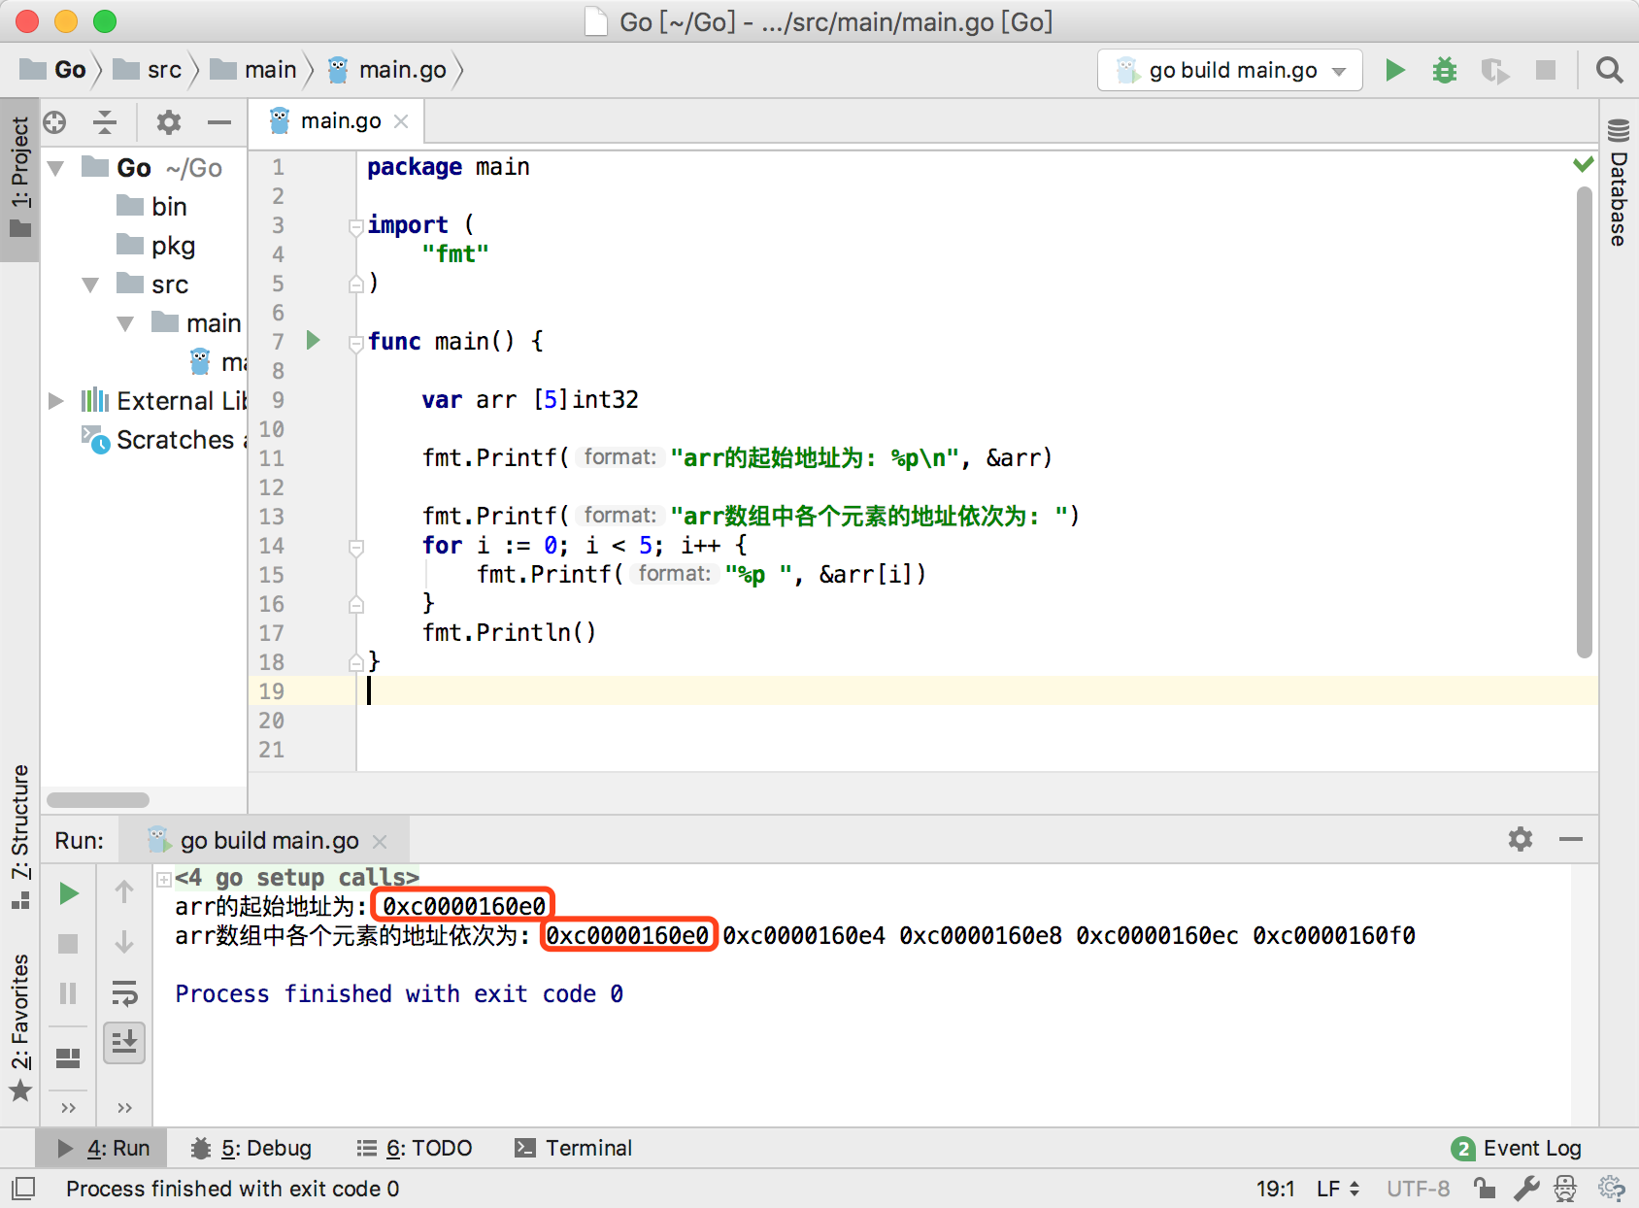Viewport: 1639px width, 1208px height.
Task: Open Run panel settings gear
Action: [x=1520, y=839]
